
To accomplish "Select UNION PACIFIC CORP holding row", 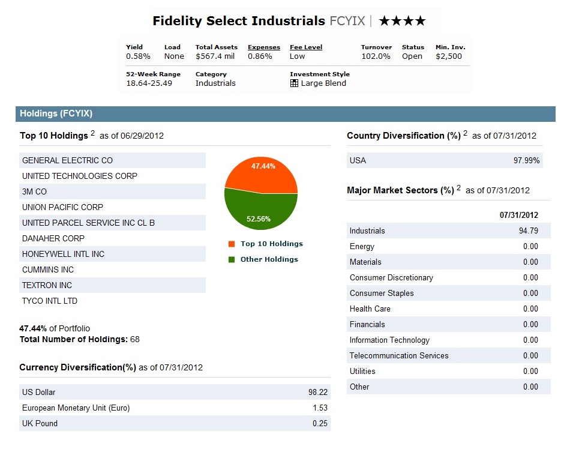I will (112, 207).
